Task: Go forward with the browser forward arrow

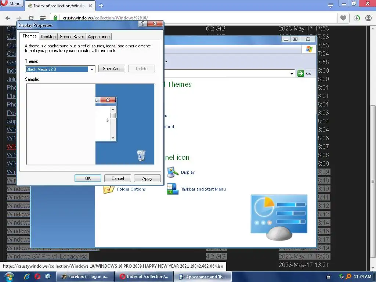Action: (x=19, y=18)
